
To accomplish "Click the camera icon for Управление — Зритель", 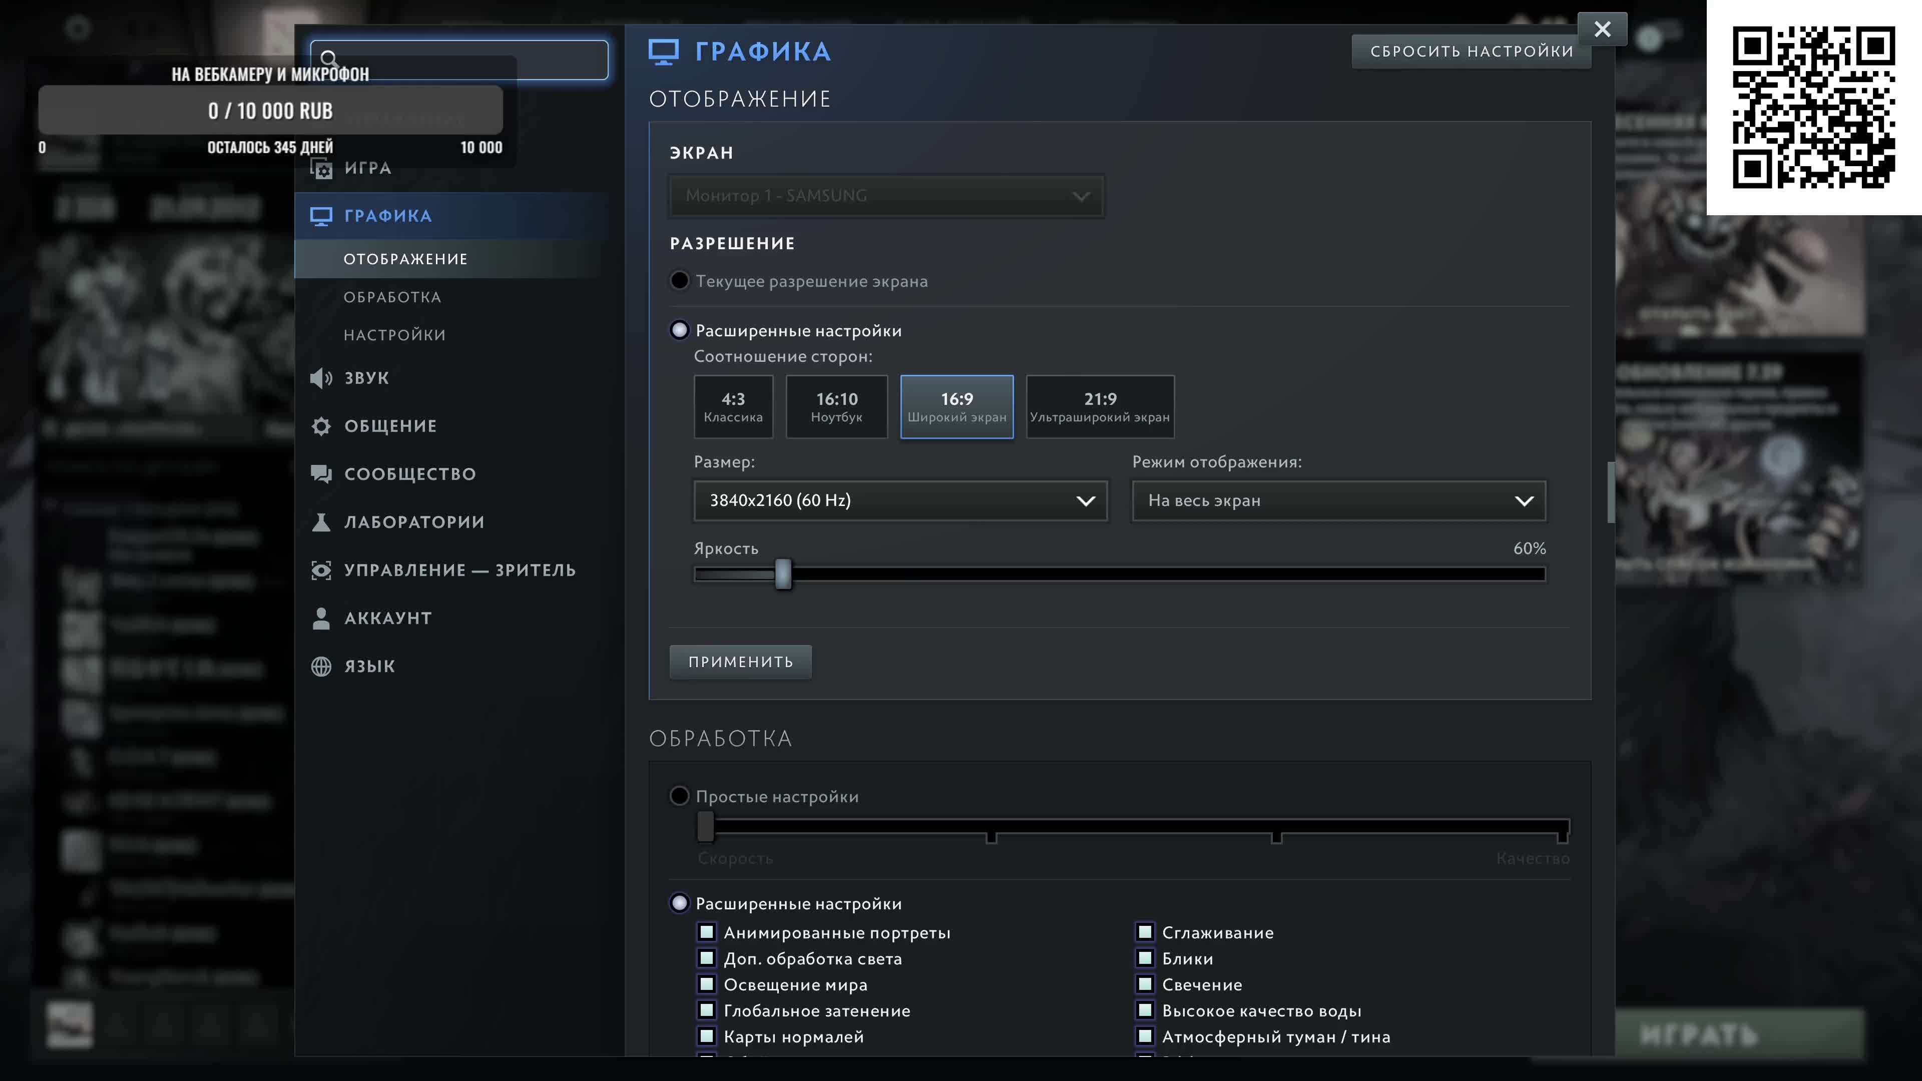I will (321, 570).
